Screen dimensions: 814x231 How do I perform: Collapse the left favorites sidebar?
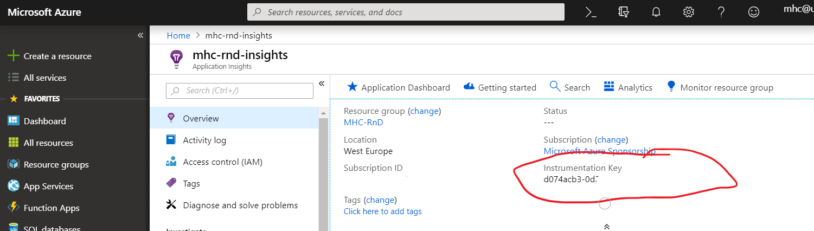(x=140, y=35)
